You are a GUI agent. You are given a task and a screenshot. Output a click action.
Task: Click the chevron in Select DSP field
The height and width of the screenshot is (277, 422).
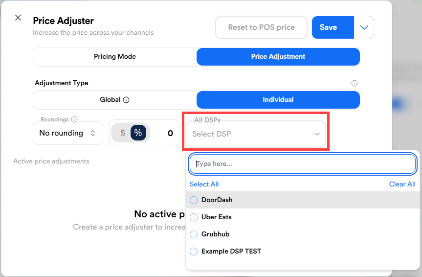coord(317,134)
